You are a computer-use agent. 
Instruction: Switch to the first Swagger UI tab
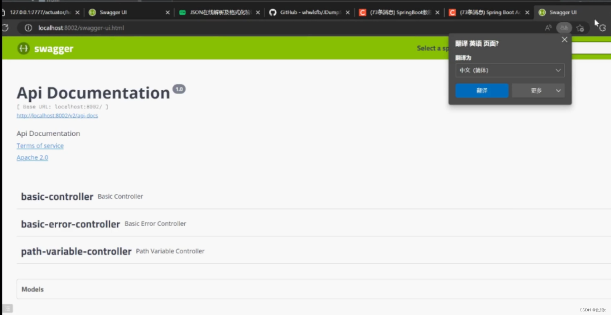(129, 12)
